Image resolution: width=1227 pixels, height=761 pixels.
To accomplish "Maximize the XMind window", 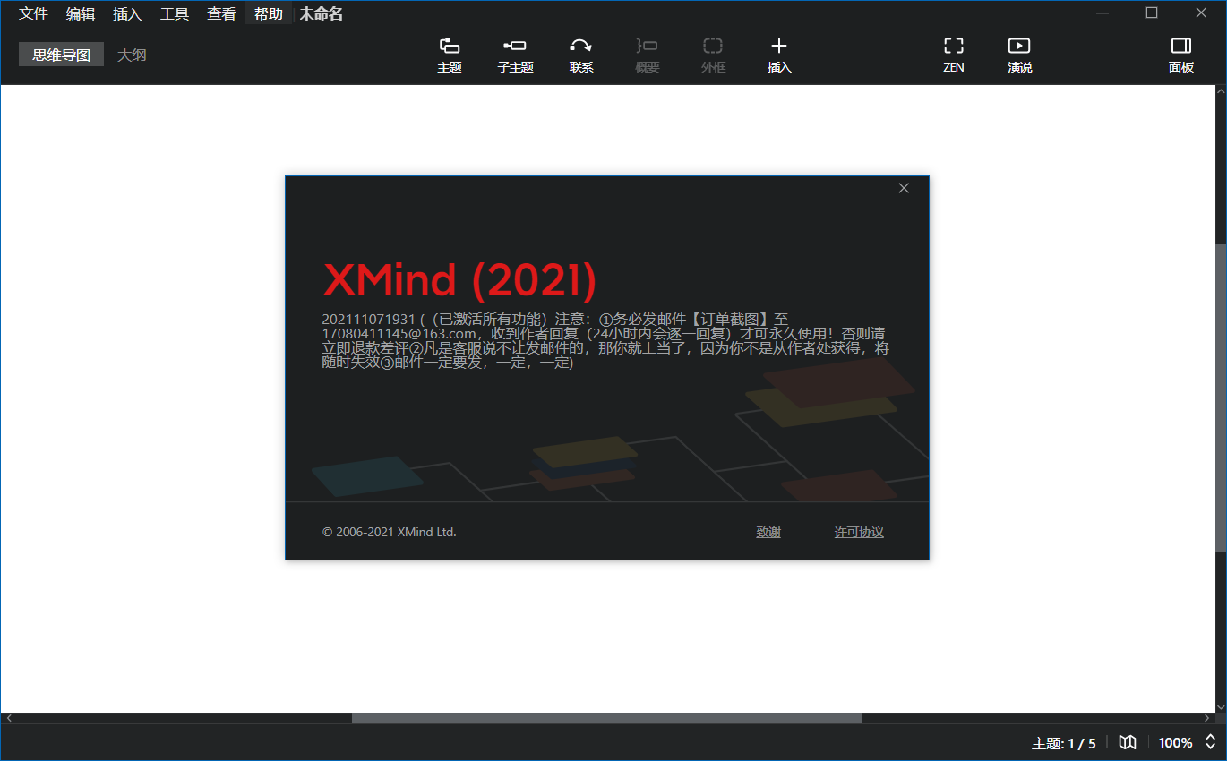I will (x=1152, y=13).
